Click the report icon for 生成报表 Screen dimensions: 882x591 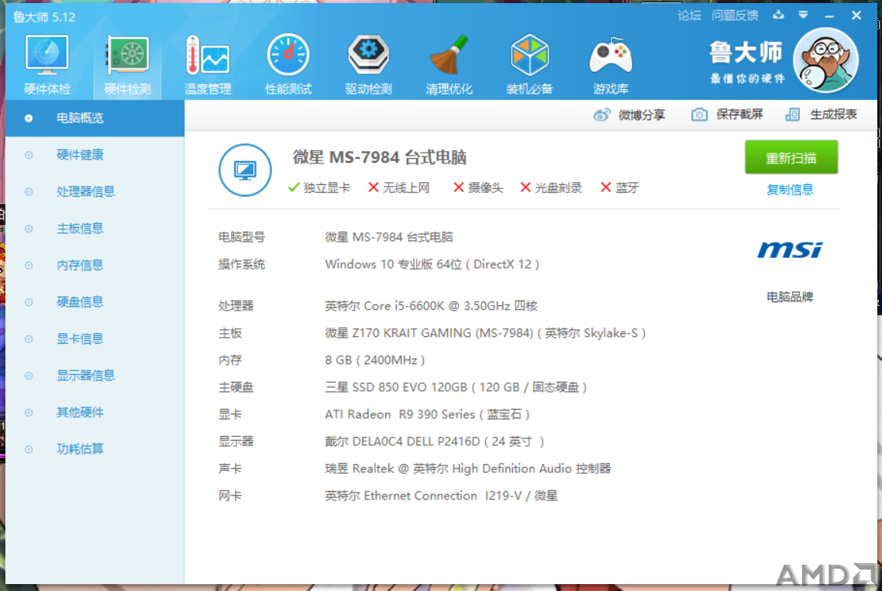pos(792,115)
